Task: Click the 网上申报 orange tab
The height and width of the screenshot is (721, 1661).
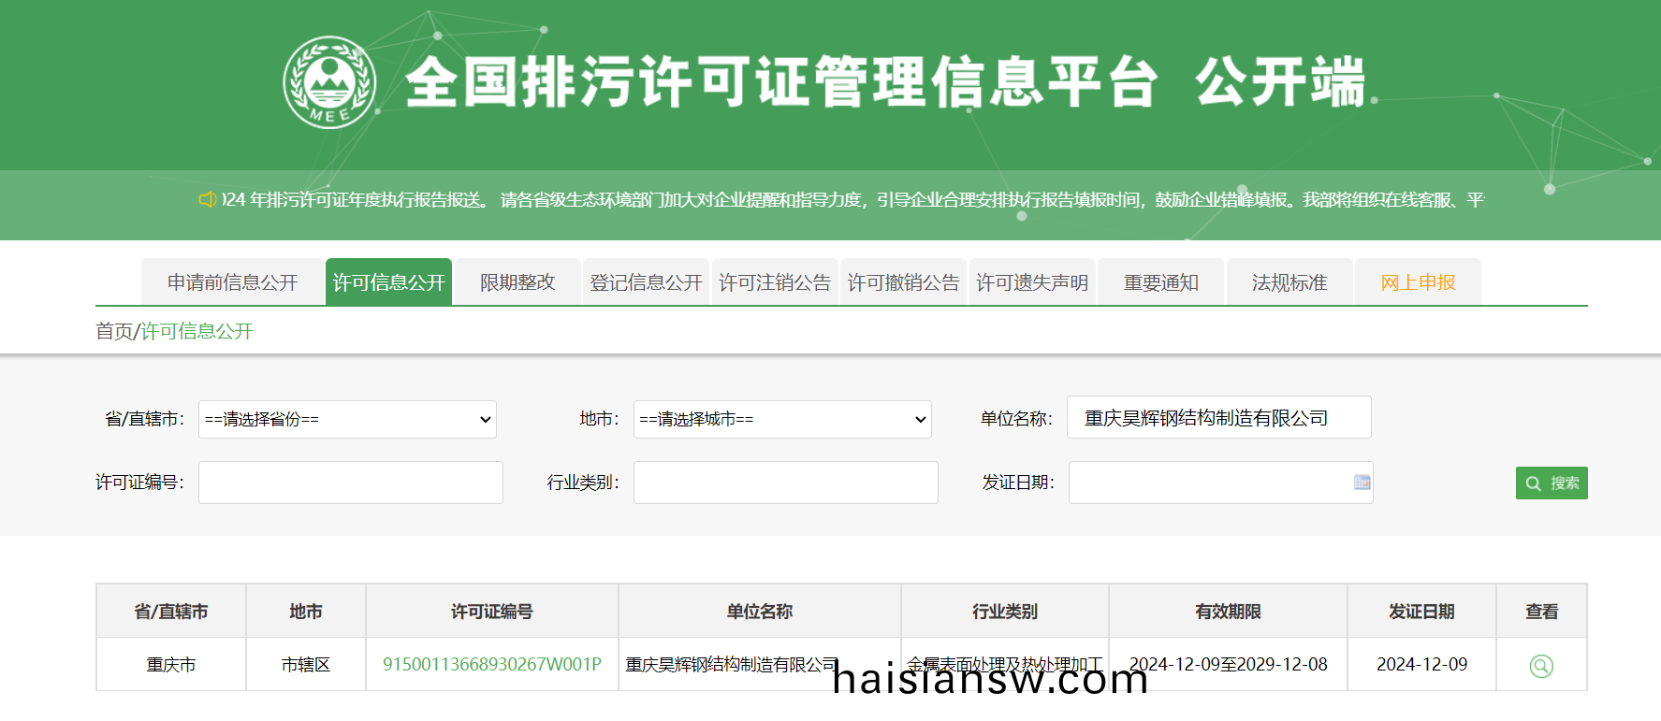Action: point(1418,282)
